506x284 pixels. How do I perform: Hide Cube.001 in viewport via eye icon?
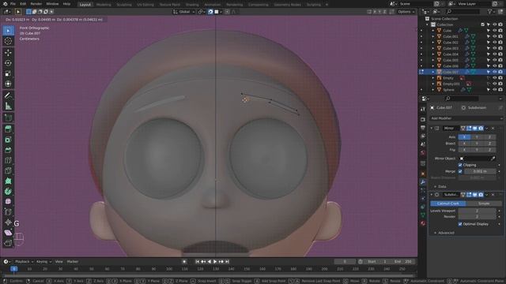click(x=494, y=36)
